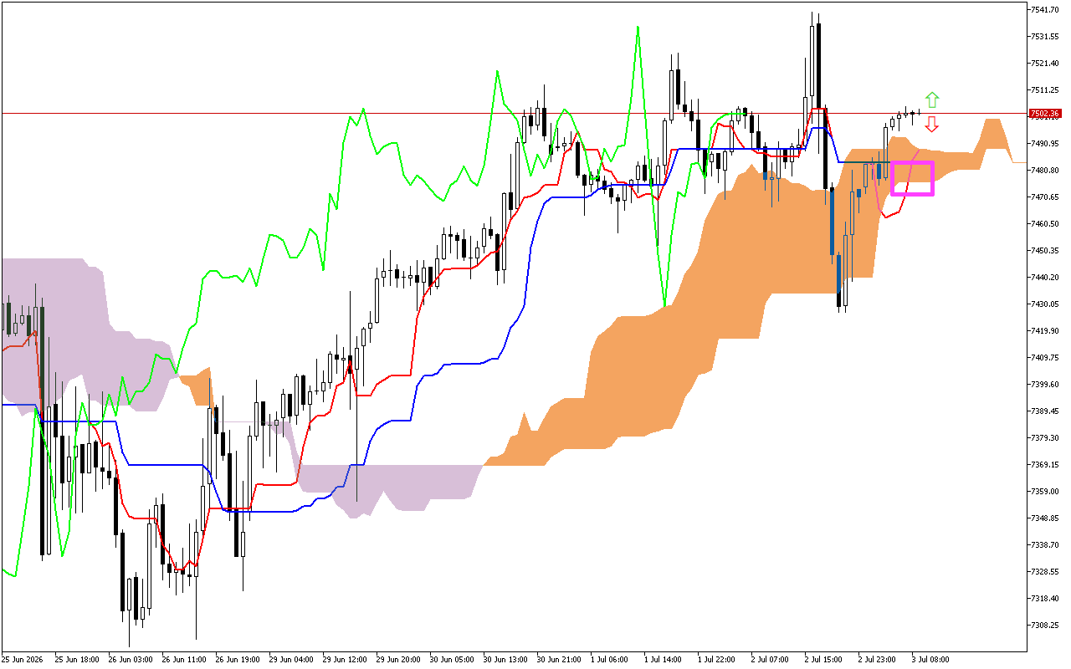Click the 26 Jun 11:00 time label
The image size is (1071, 669).
(184, 659)
